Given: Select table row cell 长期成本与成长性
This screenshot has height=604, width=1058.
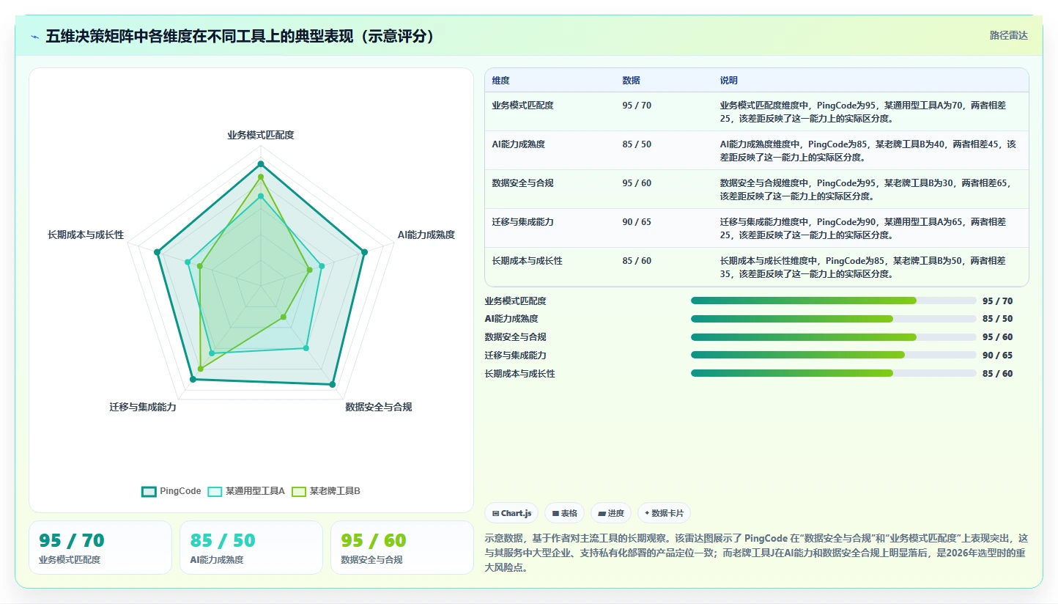Looking at the screenshot, I should coord(527,261).
